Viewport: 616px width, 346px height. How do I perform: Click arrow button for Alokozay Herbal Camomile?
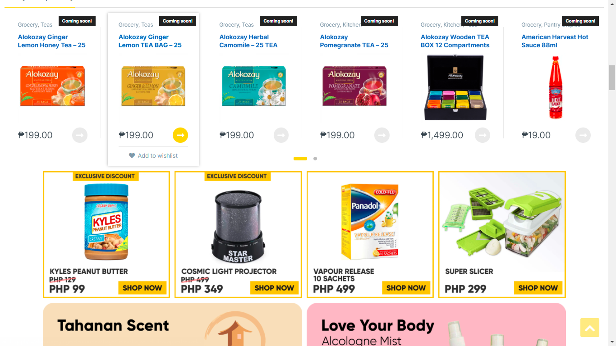click(281, 135)
